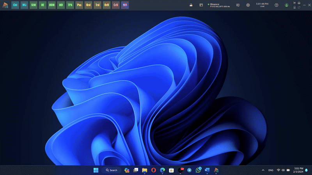
Task: Open the chat messages icon
Action: point(238,5)
